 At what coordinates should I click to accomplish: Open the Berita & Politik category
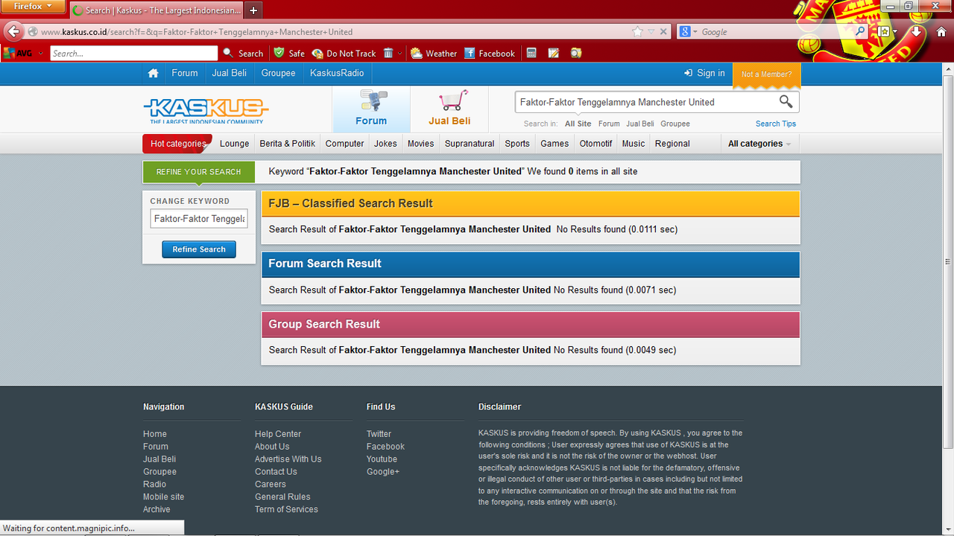pyautogui.click(x=287, y=144)
